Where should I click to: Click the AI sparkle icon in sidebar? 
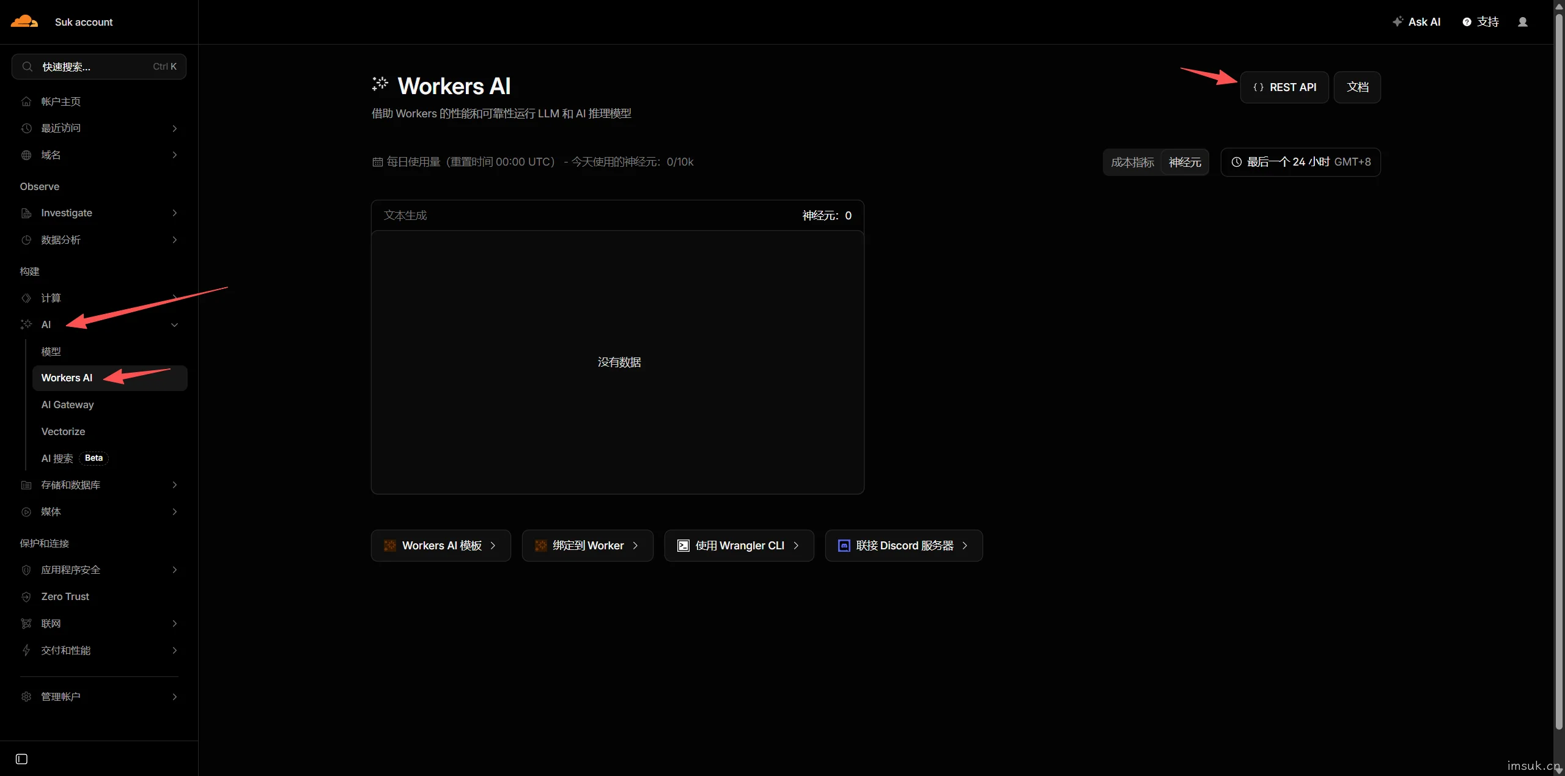[x=26, y=324]
